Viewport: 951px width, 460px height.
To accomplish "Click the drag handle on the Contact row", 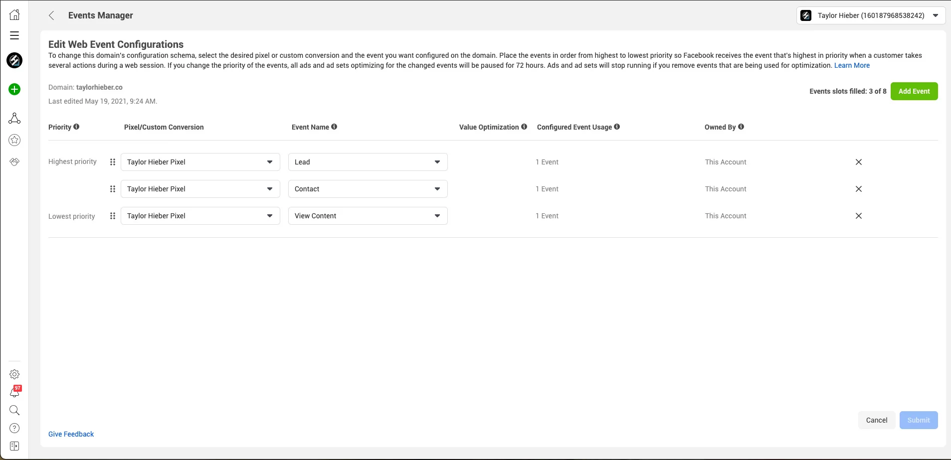I will (113, 189).
